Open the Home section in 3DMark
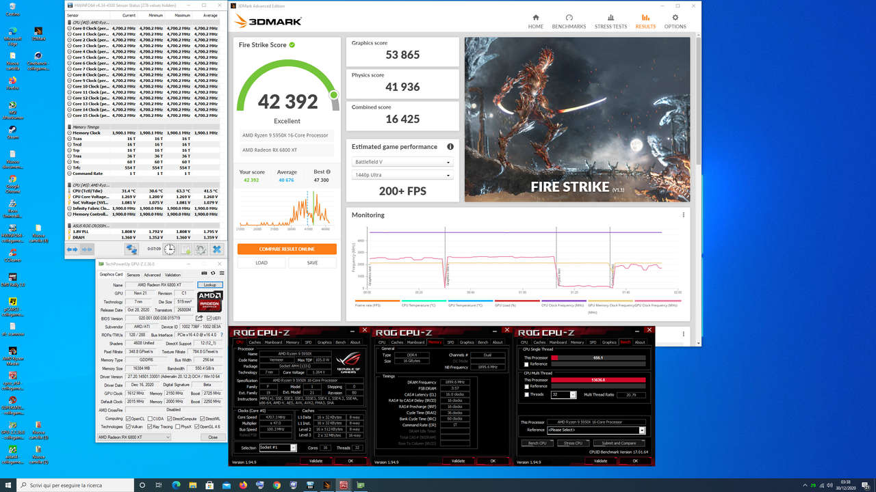The image size is (876, 492). (x=536, y=21)
